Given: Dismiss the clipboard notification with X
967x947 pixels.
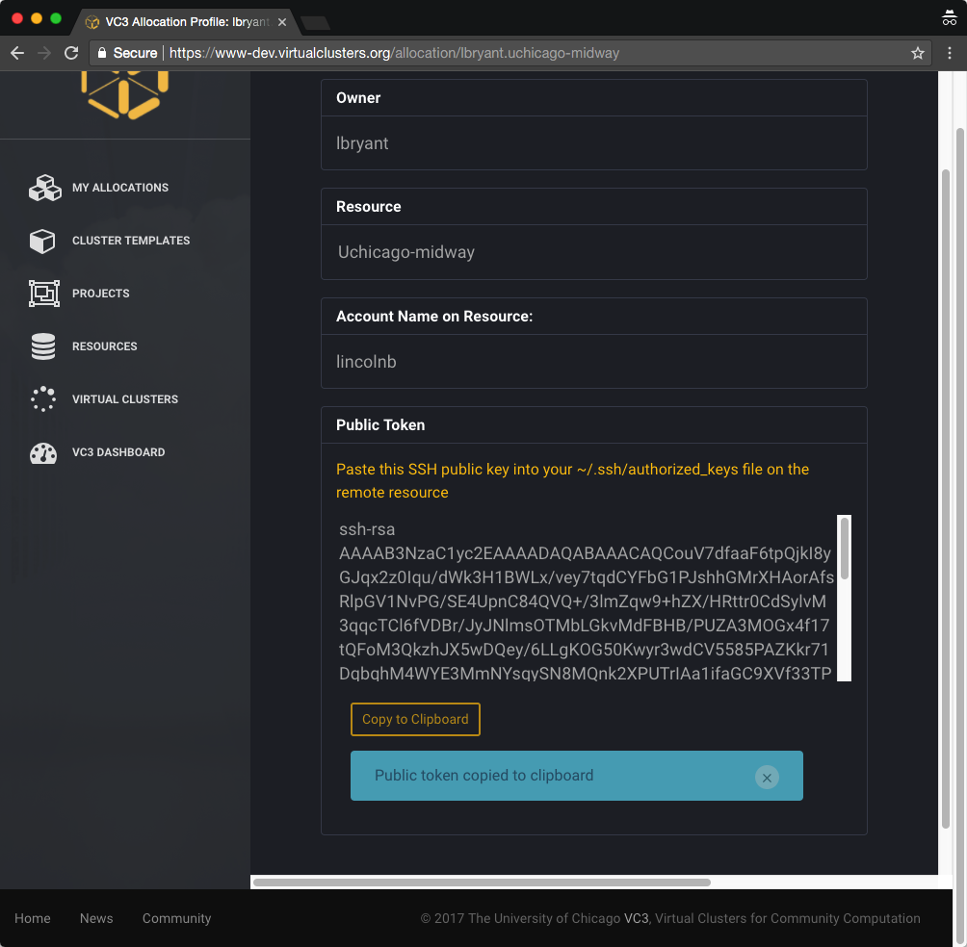Looking at the screenshot, I should pyautogui.click(x=767, y=778).
